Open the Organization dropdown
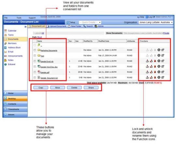This screenshot has height=145, width=176. pyautogui.click(x=156, y=23)
